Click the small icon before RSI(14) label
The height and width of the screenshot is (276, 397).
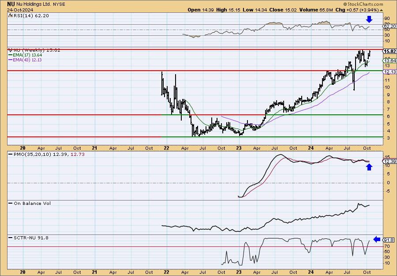(10, 15)
